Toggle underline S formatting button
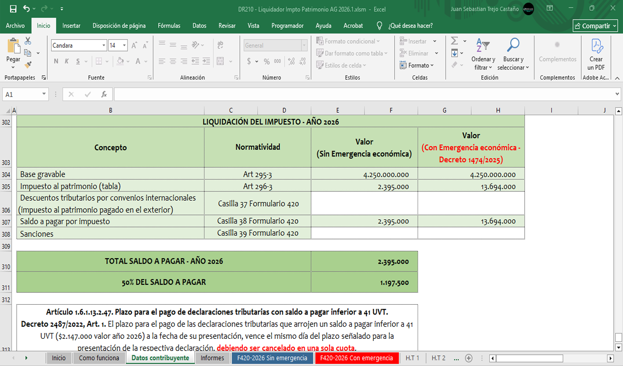623x366 pixels. (x=78, y=61)
